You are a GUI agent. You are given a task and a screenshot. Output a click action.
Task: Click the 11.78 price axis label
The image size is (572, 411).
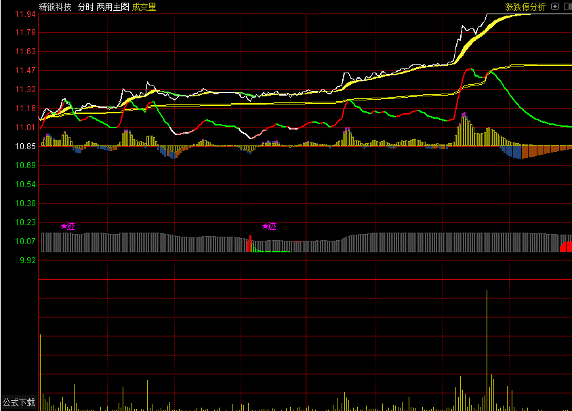tap(25, 33)
